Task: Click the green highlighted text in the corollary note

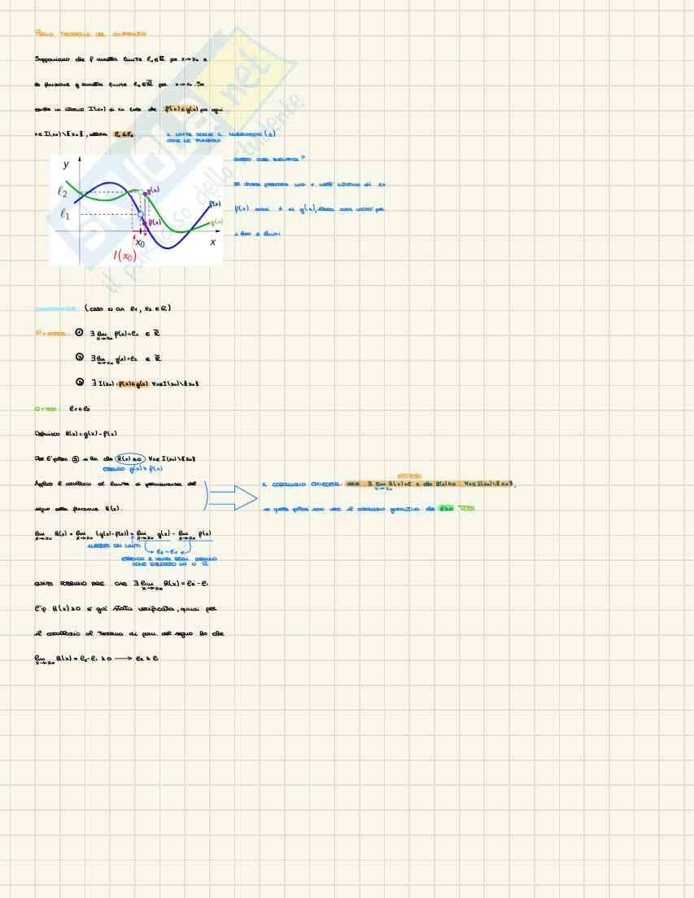Action: tap(447, 508)
